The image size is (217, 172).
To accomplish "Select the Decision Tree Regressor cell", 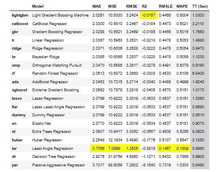I will 53,157.
